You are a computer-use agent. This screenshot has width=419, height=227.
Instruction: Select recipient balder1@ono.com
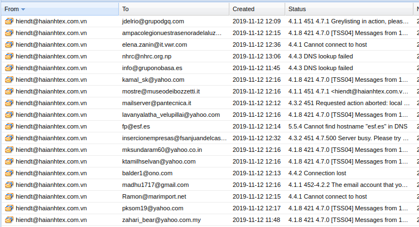pyautogui.click(x=147, y=173)
